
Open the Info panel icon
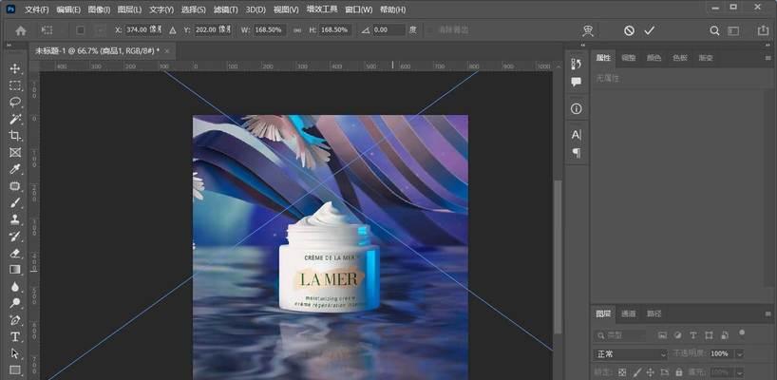click(x=577, y=109)
